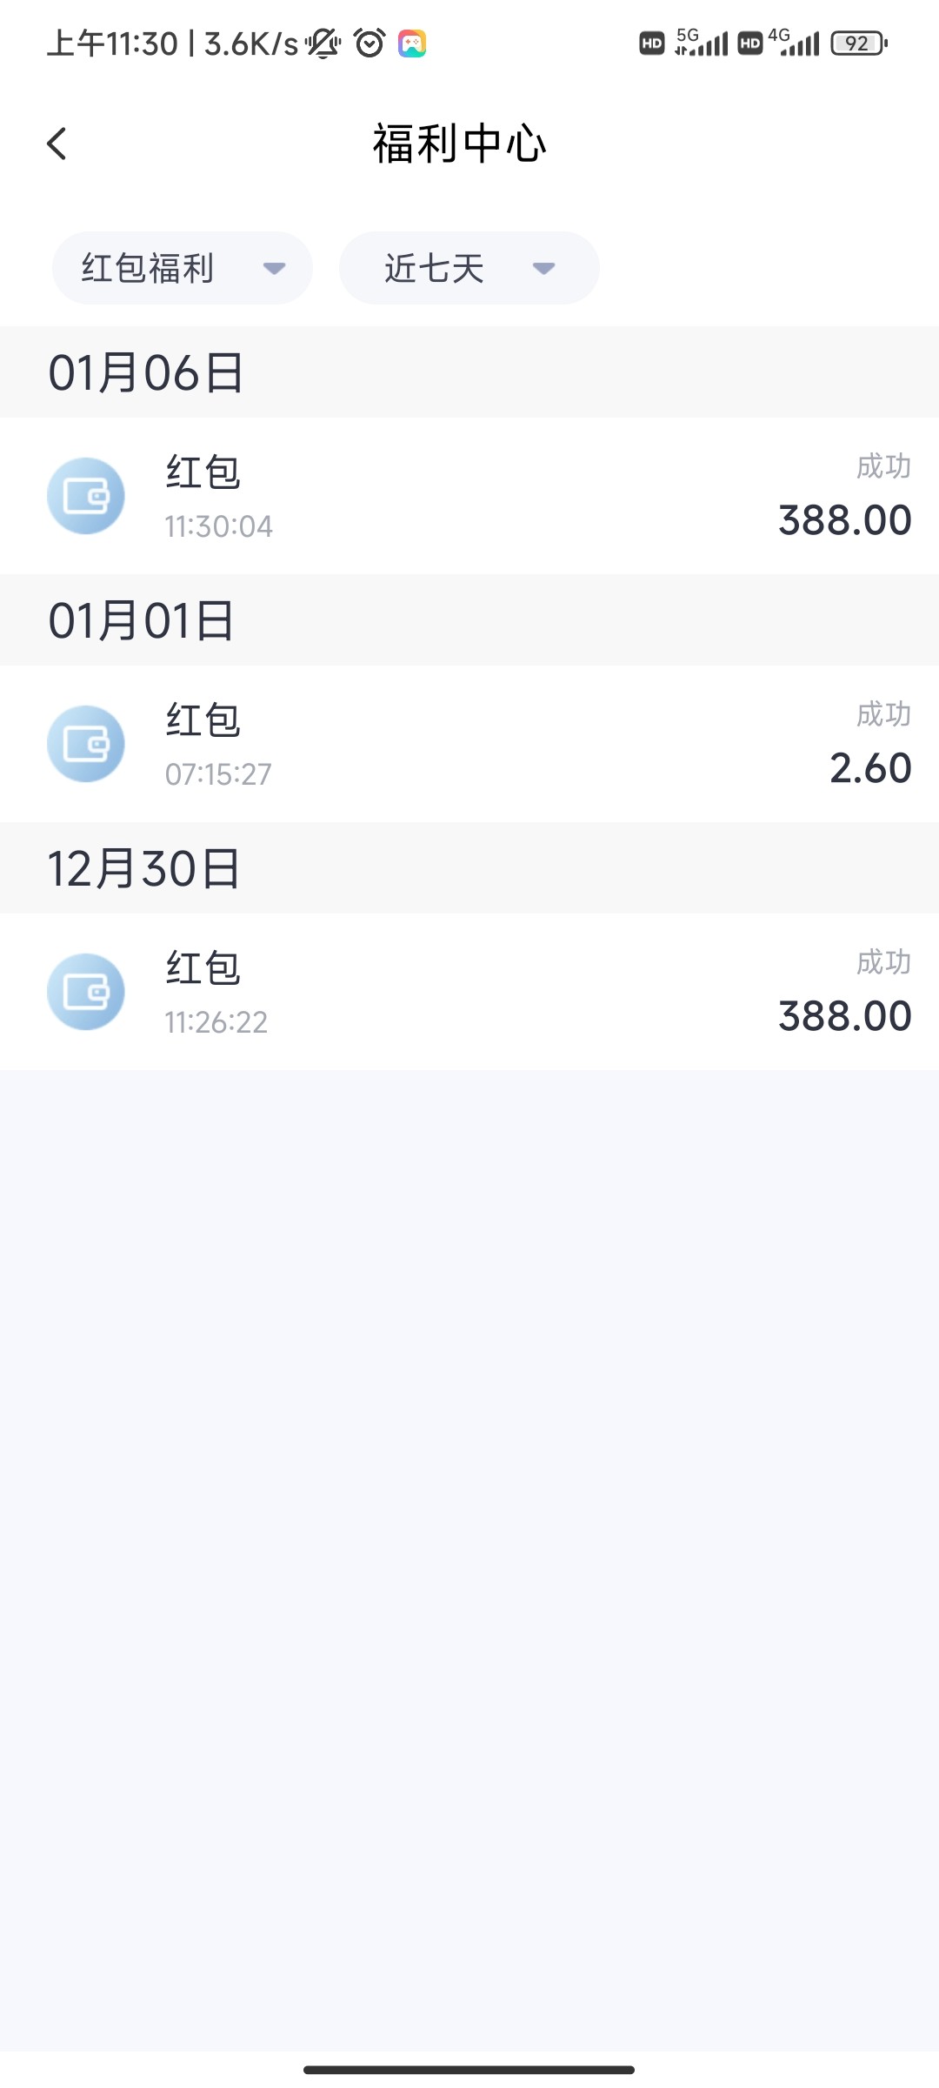Screen dimensions: 939x2088
Task: Tap the back arrow icon
Action: [x=57, y=144]
